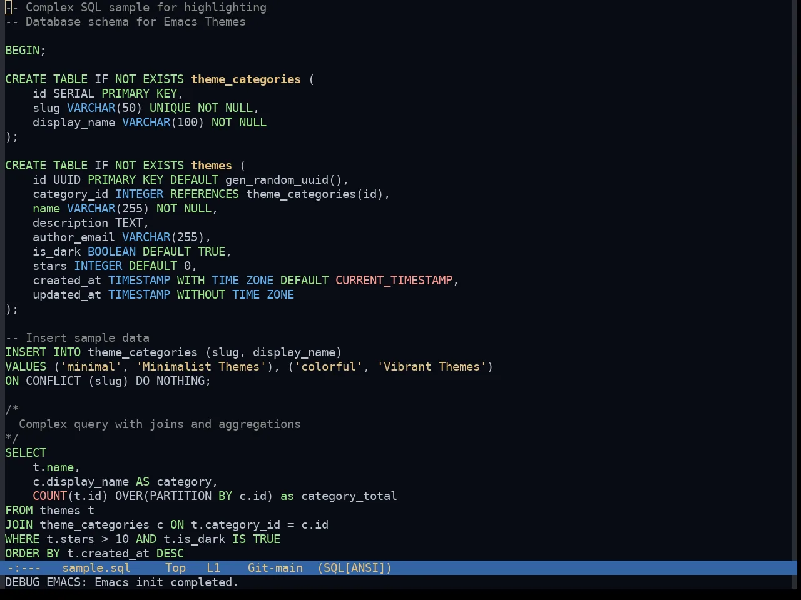Screen dimensions: 801x600
Task: Click the sample.sql buffer name in mode line
Action: (96, 568)
